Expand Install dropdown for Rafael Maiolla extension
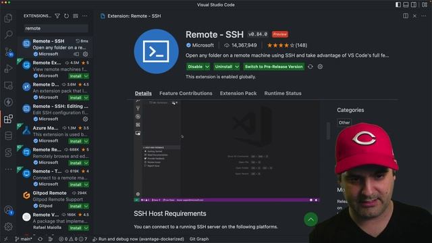The image size is (432, 243). click(x=86, y=228)
